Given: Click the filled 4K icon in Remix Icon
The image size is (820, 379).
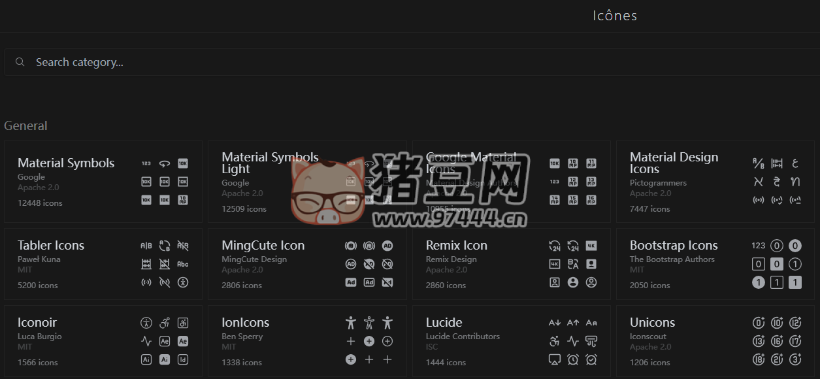Looking at the screenshot, I should (x=591, y=246).
